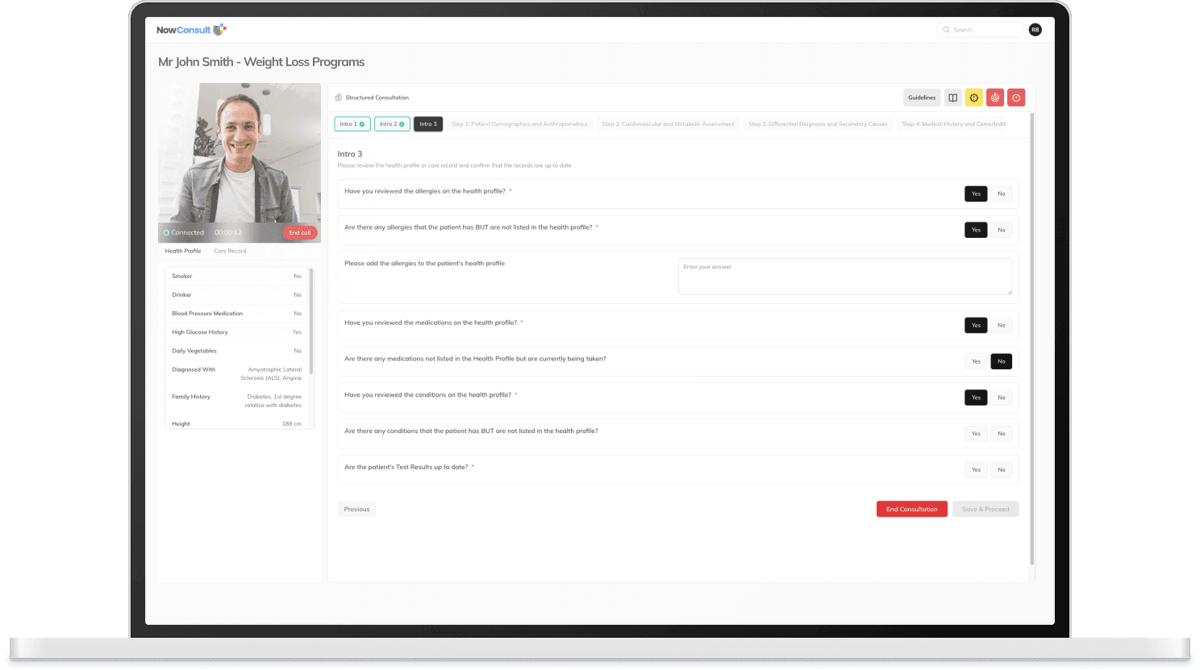1200x670 pixels.
Task: Select Yes for Test Results up to date
Action: pyautogui.click(x=976, y=470)
